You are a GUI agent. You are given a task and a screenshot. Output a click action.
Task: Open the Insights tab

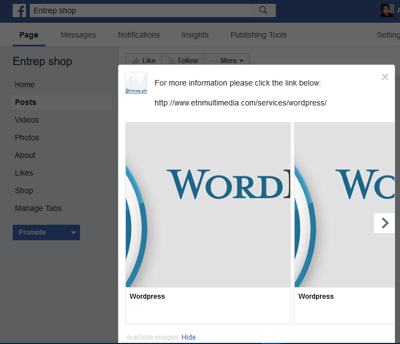(195, 35)
